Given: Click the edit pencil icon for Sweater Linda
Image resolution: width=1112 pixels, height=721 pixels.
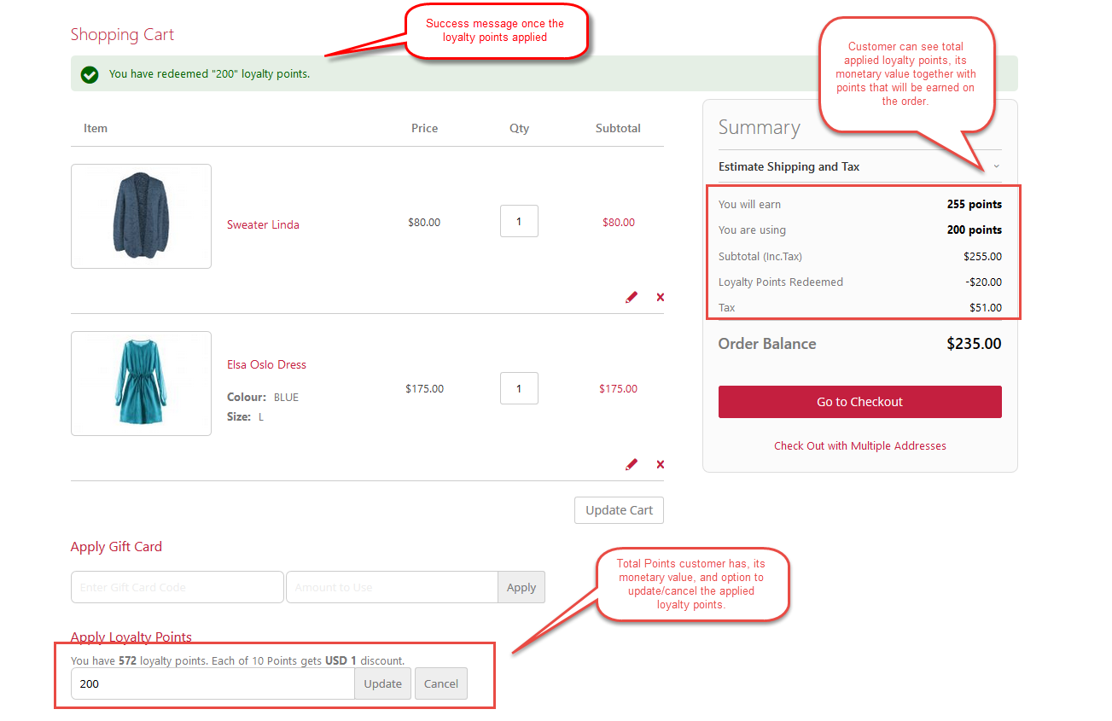Looking at the screenshot, I should pos(632,297).
